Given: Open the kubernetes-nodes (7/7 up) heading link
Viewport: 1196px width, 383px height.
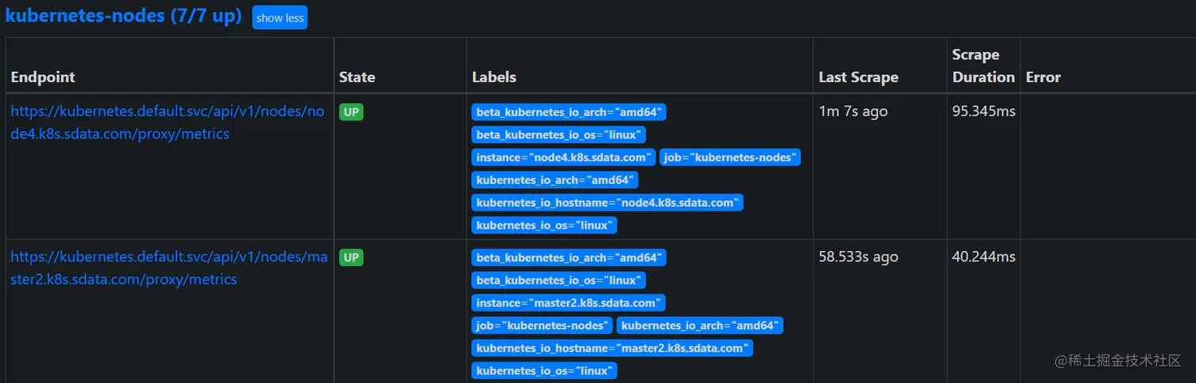Looking at the screenshot, I should (123, 16).
